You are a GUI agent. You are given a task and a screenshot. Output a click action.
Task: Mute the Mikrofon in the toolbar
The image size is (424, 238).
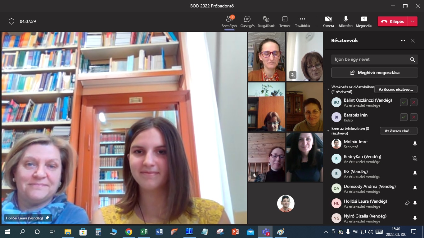click(x=345, y=21)
